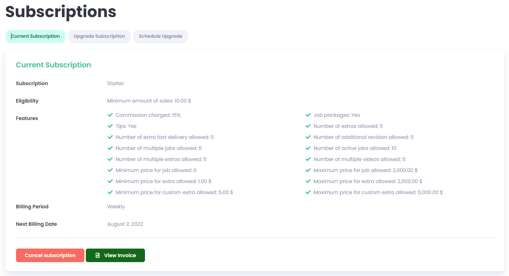Click Minimum price for extra allowed: 1.00 $
Viewport: 509px width, 276px height.
[163, 181]
